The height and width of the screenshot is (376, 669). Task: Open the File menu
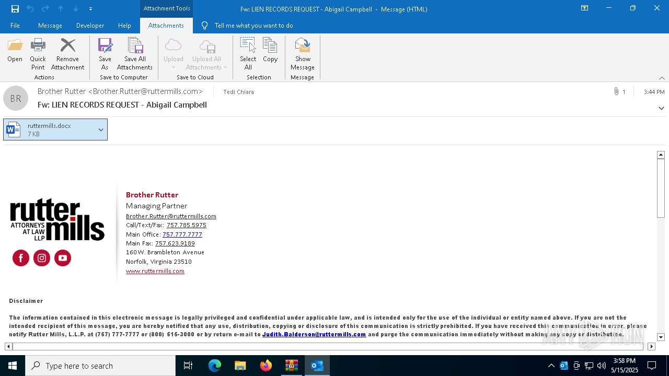pos(15,26)
